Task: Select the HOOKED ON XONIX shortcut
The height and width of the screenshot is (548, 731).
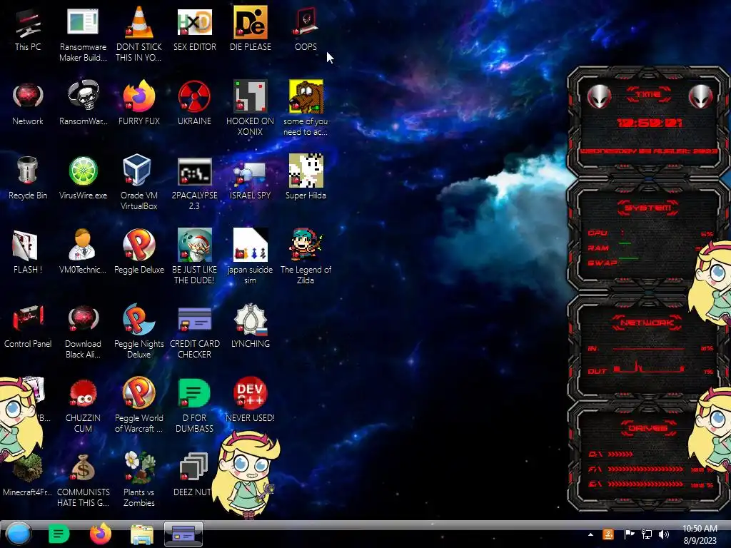Action: pyautogui.click(x=251, y=96)
